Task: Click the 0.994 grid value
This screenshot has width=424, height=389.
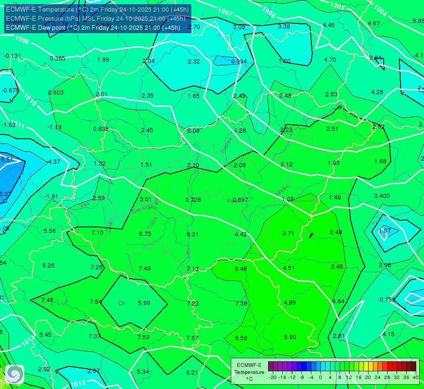Action: 239,61
